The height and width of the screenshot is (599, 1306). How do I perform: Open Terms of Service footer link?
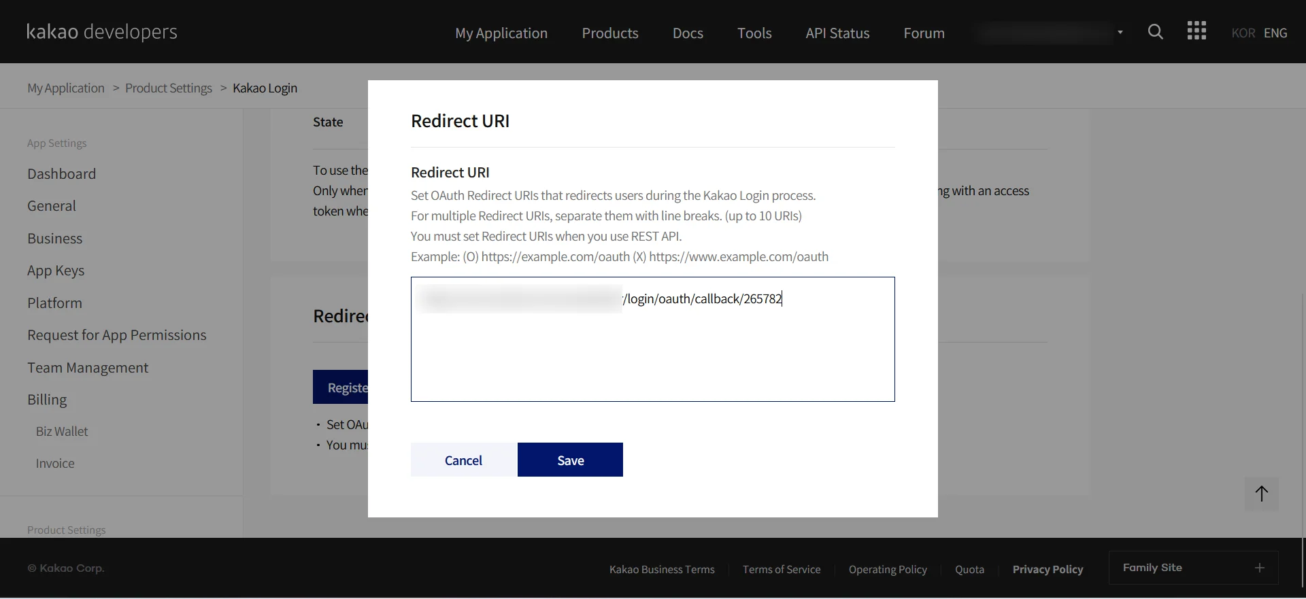[782, 569]
